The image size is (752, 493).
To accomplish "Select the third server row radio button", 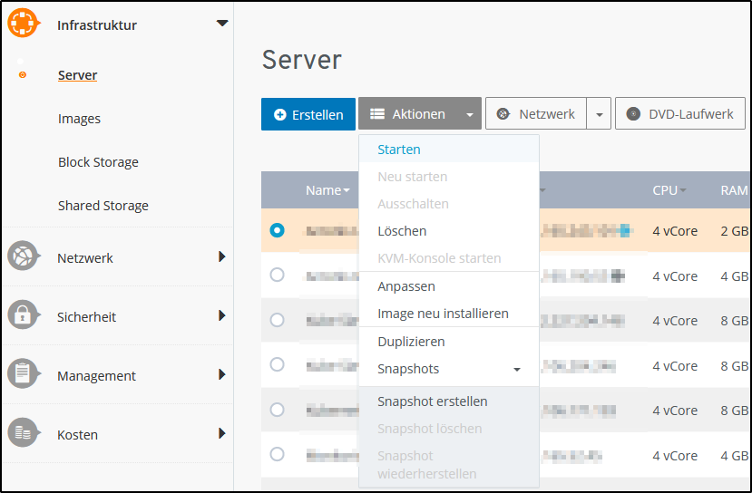I will tap(278, 320).
